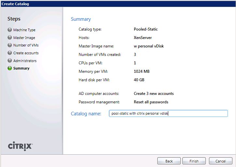Image resolution: width=236 pixels, height=167 pixels.
Task: Click the Steps heading
Action: pyautogui.click(x=14, y=19)
